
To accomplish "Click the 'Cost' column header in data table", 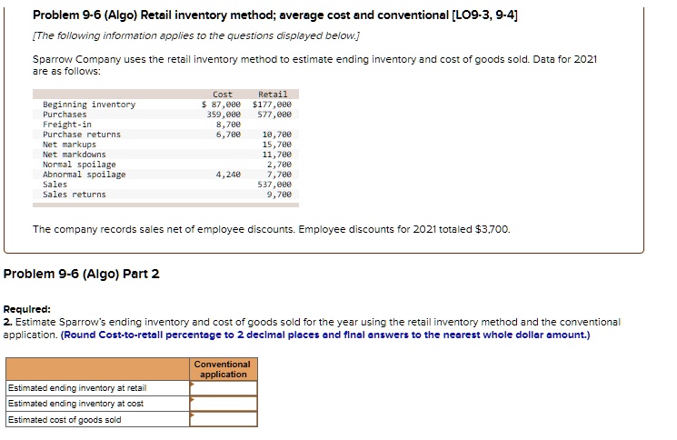I will pyautogui.click(x=223, y=95).
